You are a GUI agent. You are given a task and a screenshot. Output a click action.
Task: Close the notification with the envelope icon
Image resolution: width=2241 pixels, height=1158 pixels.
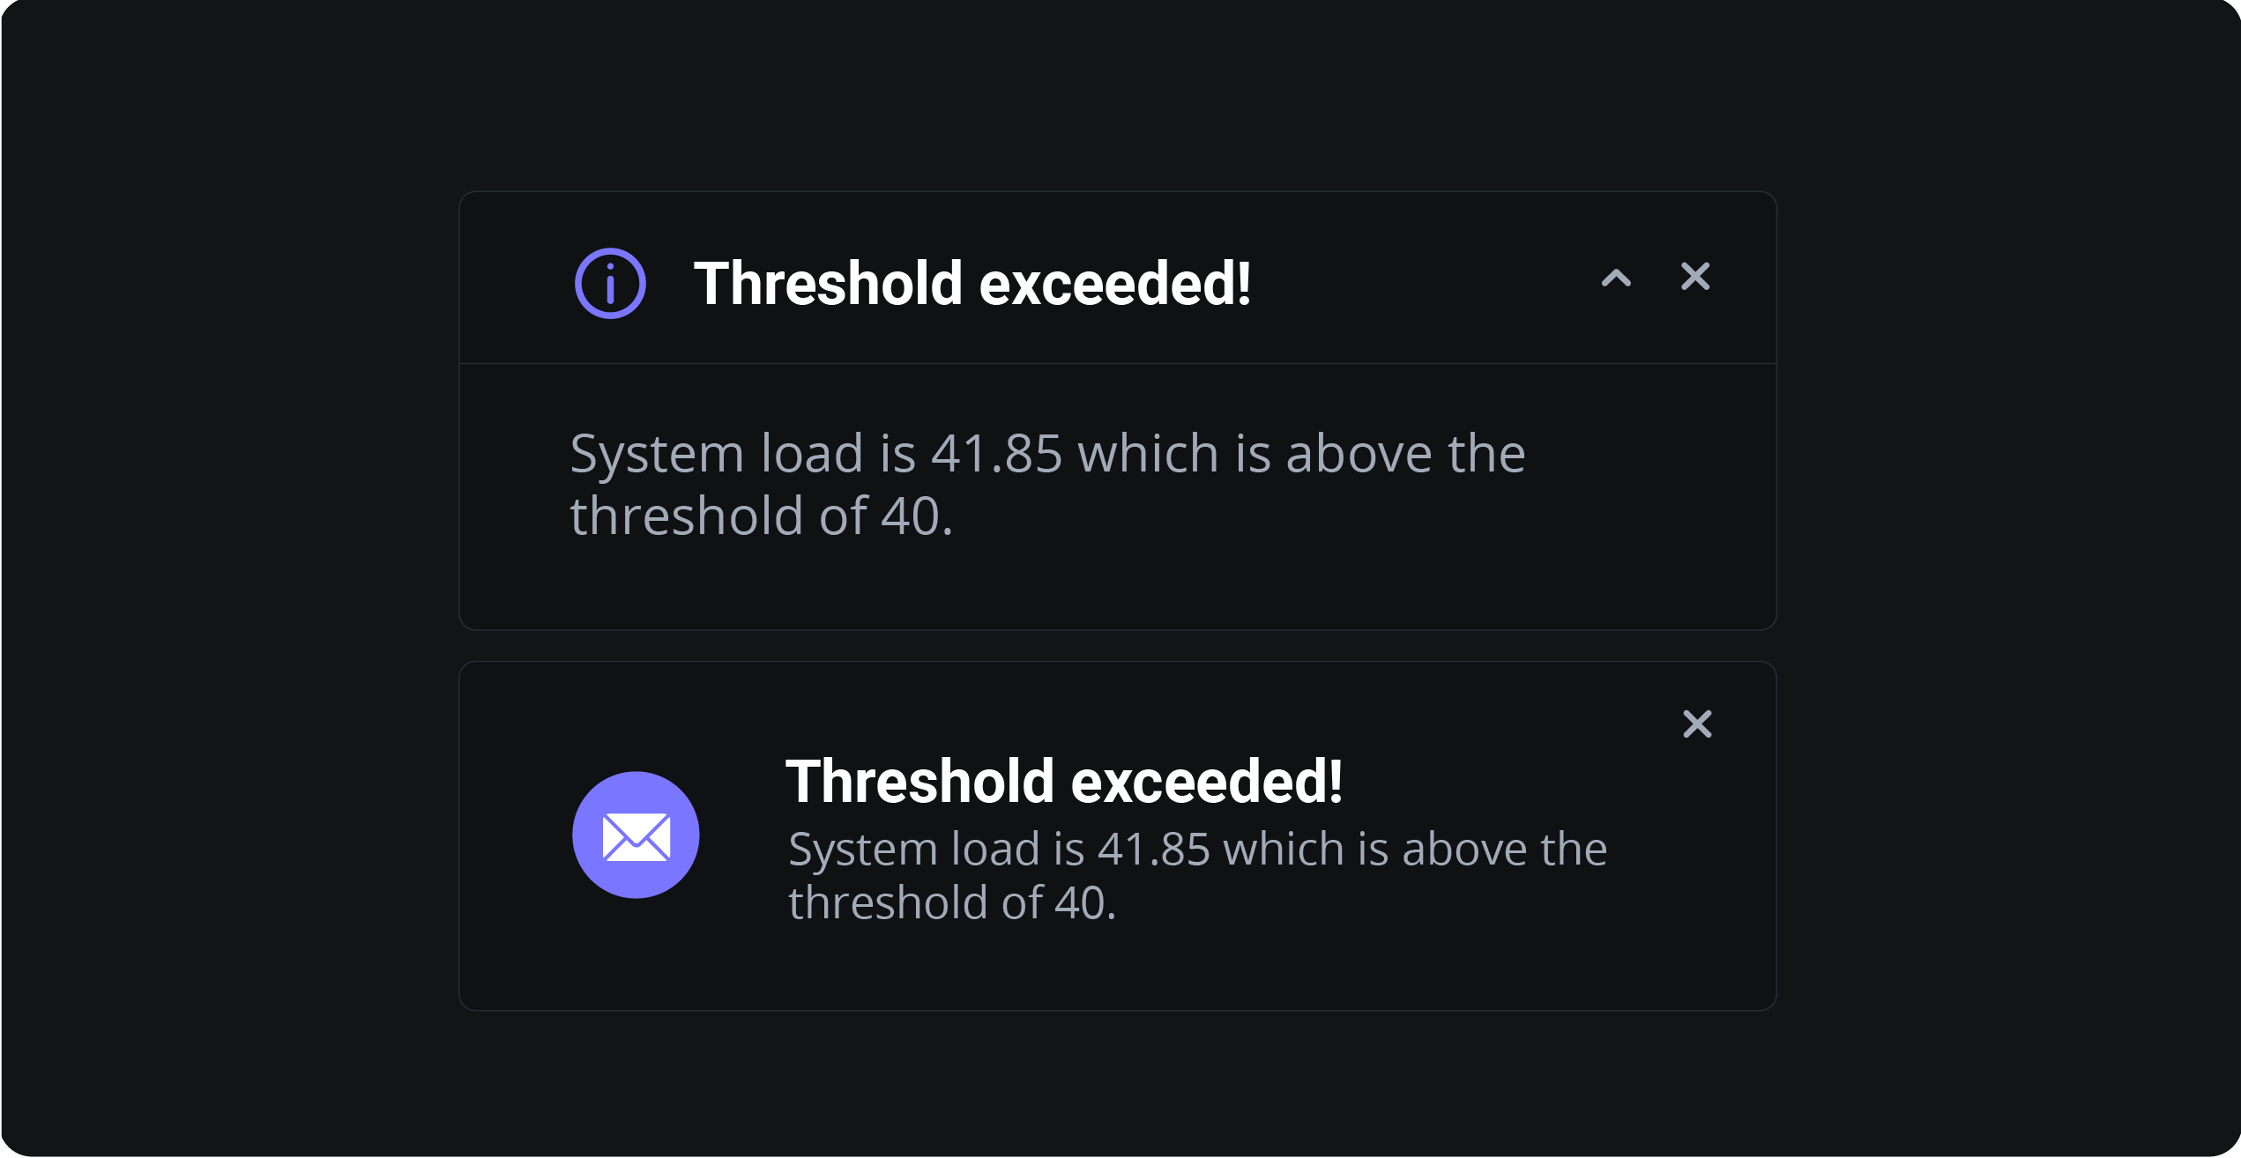pos(1696,724)
